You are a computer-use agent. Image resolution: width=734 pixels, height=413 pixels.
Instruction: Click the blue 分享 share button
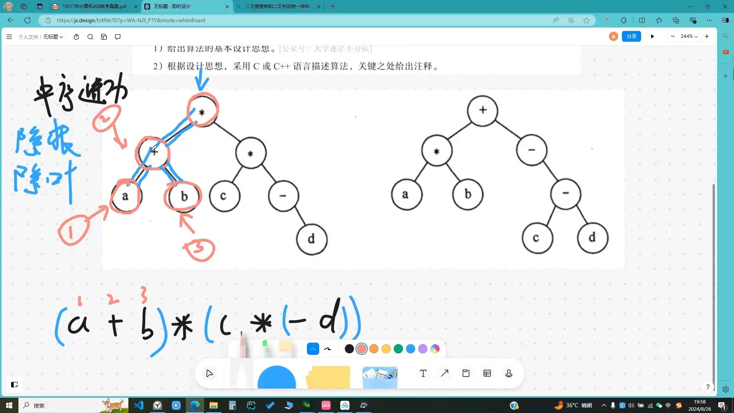pos(631,36)
